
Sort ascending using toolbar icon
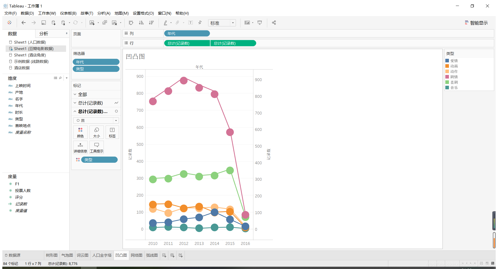point(141,23)
